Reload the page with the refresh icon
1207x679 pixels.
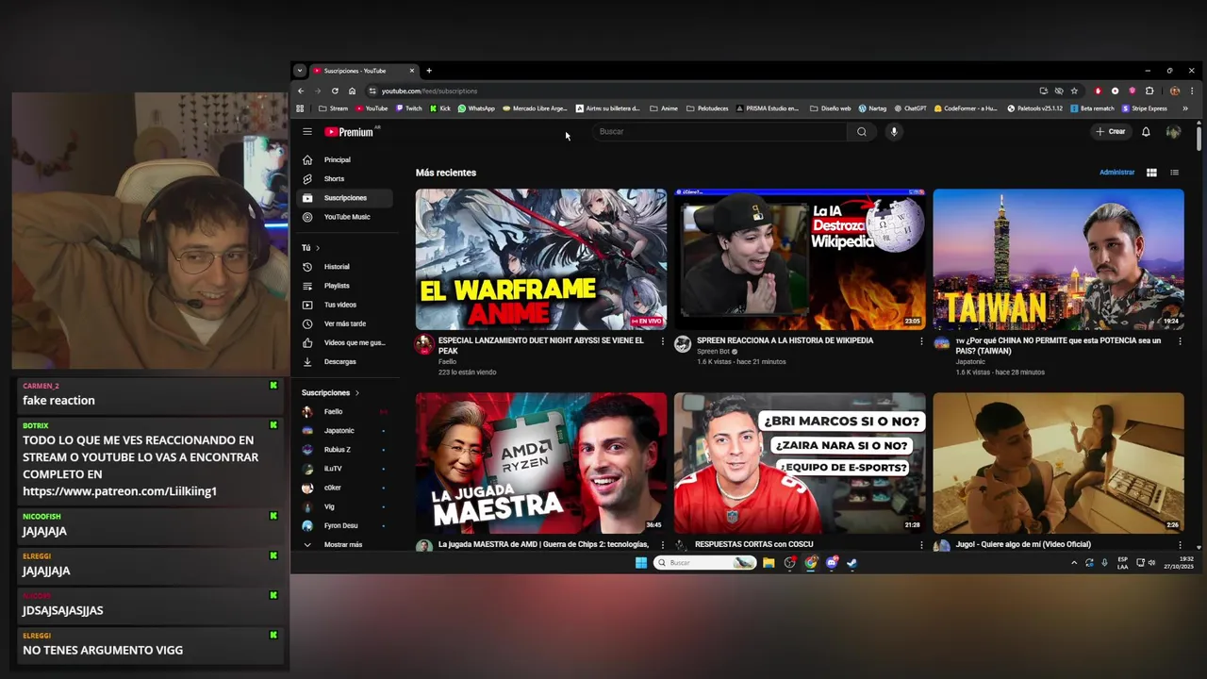[335, 91]
